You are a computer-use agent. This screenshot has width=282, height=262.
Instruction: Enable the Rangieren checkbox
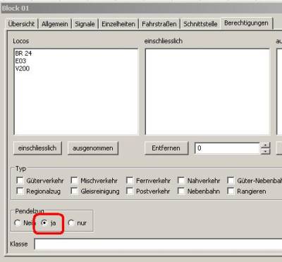[231, 191]
